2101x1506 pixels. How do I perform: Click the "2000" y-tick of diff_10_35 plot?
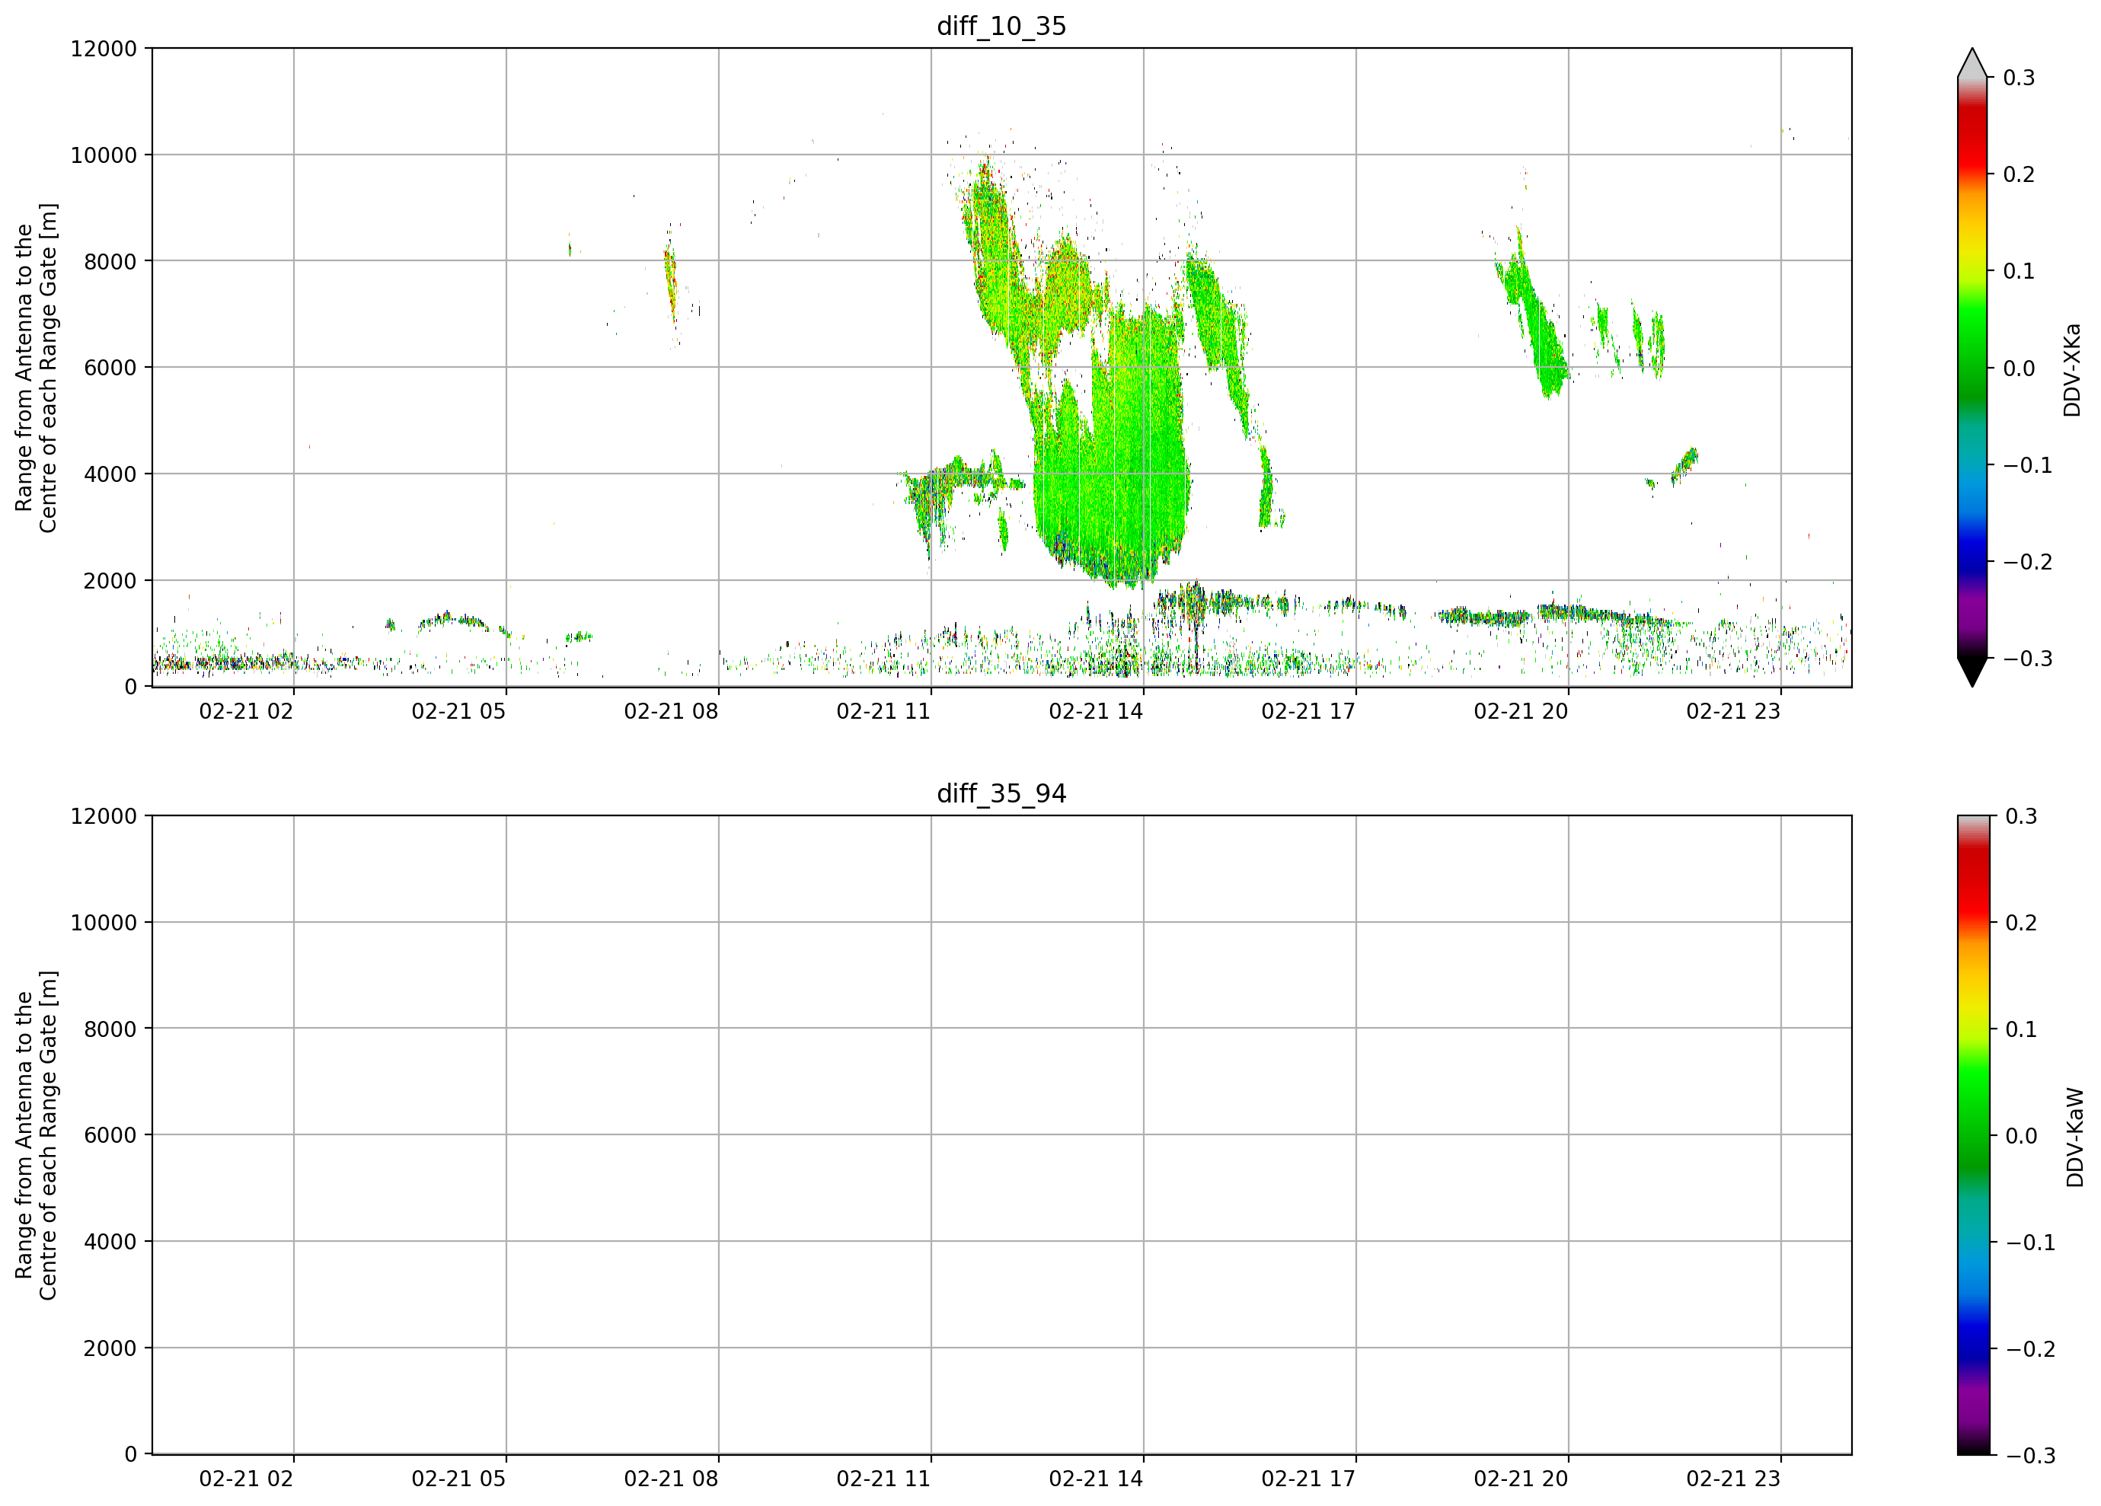pos(110,581)
